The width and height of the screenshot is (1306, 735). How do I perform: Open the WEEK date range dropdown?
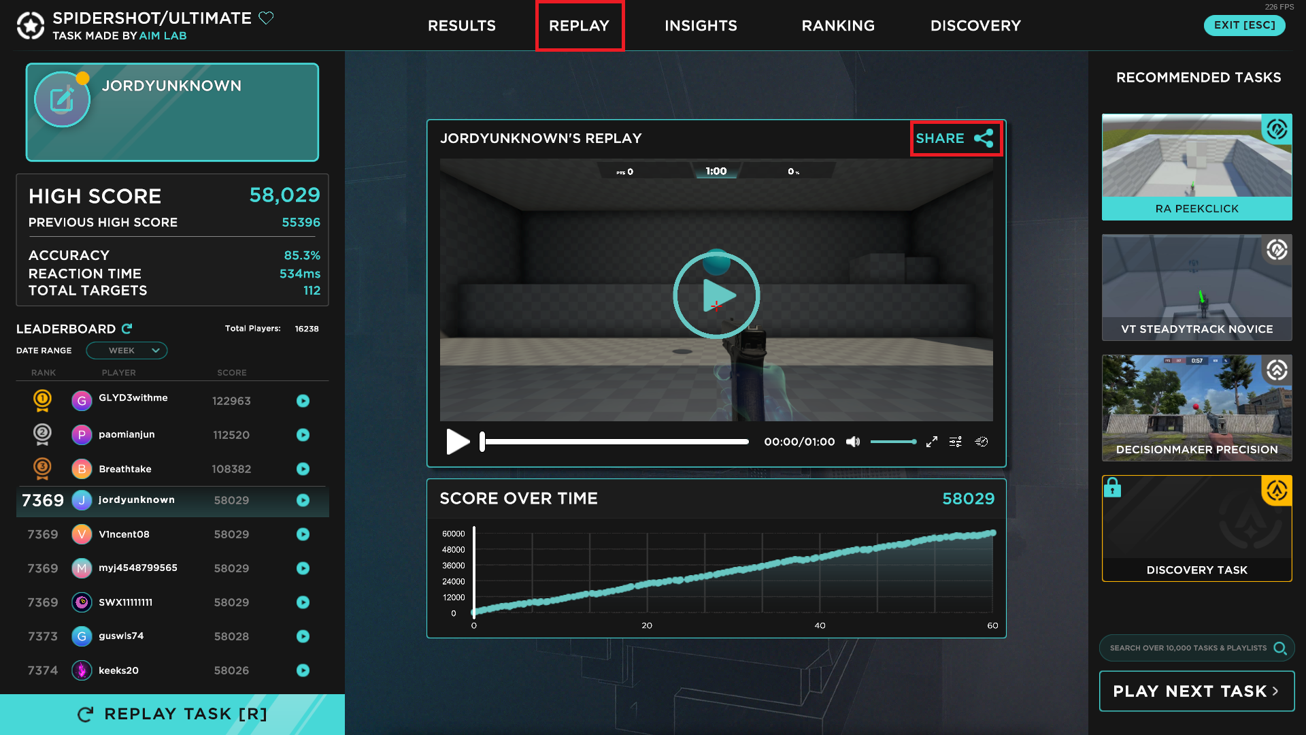point(127,350)
